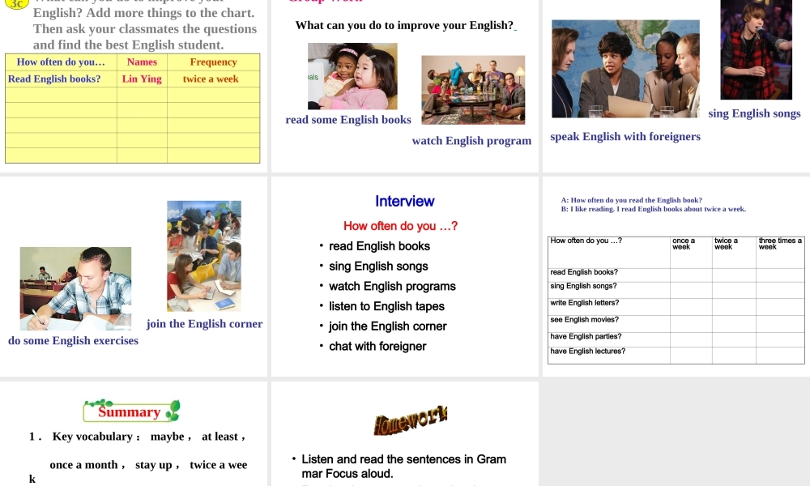The image size is (810, 486).
Task: Click the 'sing English songs' singer photo
Action: tap(757, 49)
